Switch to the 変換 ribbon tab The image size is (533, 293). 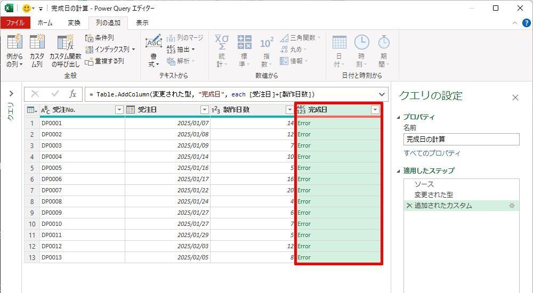click(74, 23)
